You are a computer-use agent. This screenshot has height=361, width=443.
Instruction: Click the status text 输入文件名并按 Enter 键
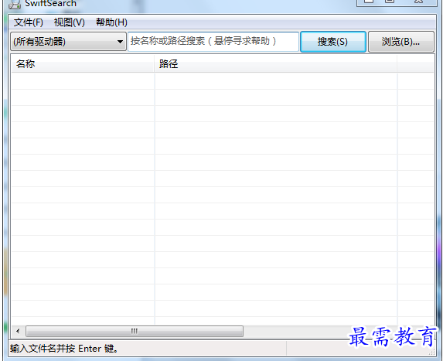click(x=64, y=349)
